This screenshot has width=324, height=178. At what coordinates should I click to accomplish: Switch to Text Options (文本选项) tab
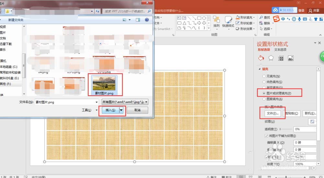pyautogui.click(x=280, y=50)
